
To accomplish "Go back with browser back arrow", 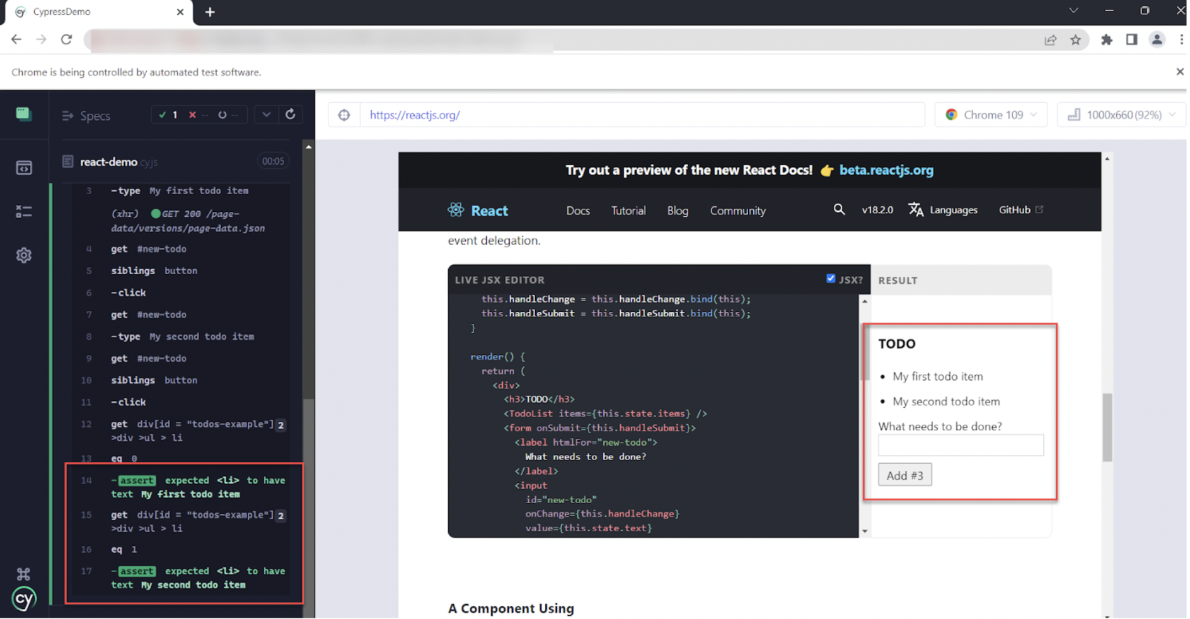I will 16,39.
